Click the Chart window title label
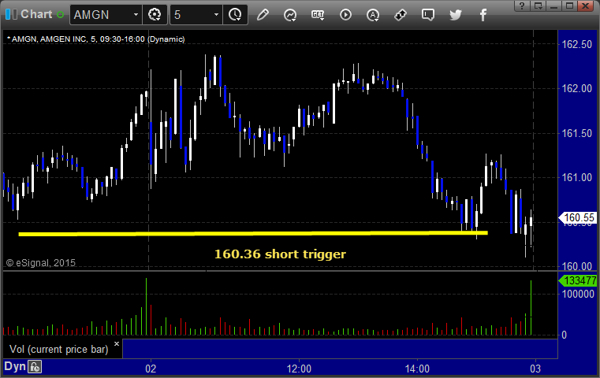This screenshot has height=378, width=600. (36, 14)
